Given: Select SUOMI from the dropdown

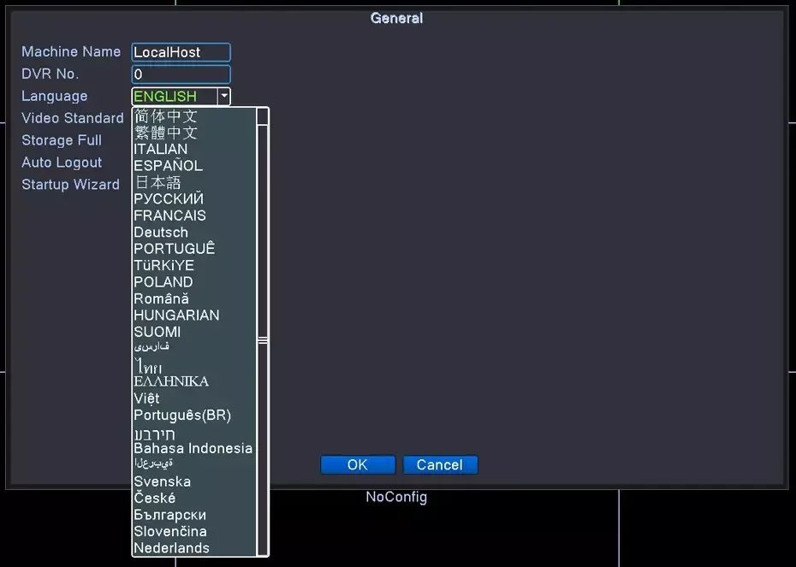Looking at the screenshot, I should point(157,332).
